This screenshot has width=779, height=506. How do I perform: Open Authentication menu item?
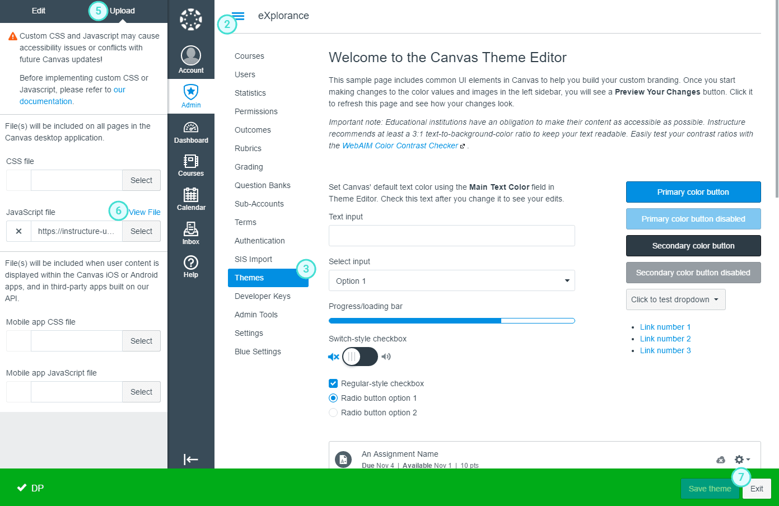click(260, 241)
